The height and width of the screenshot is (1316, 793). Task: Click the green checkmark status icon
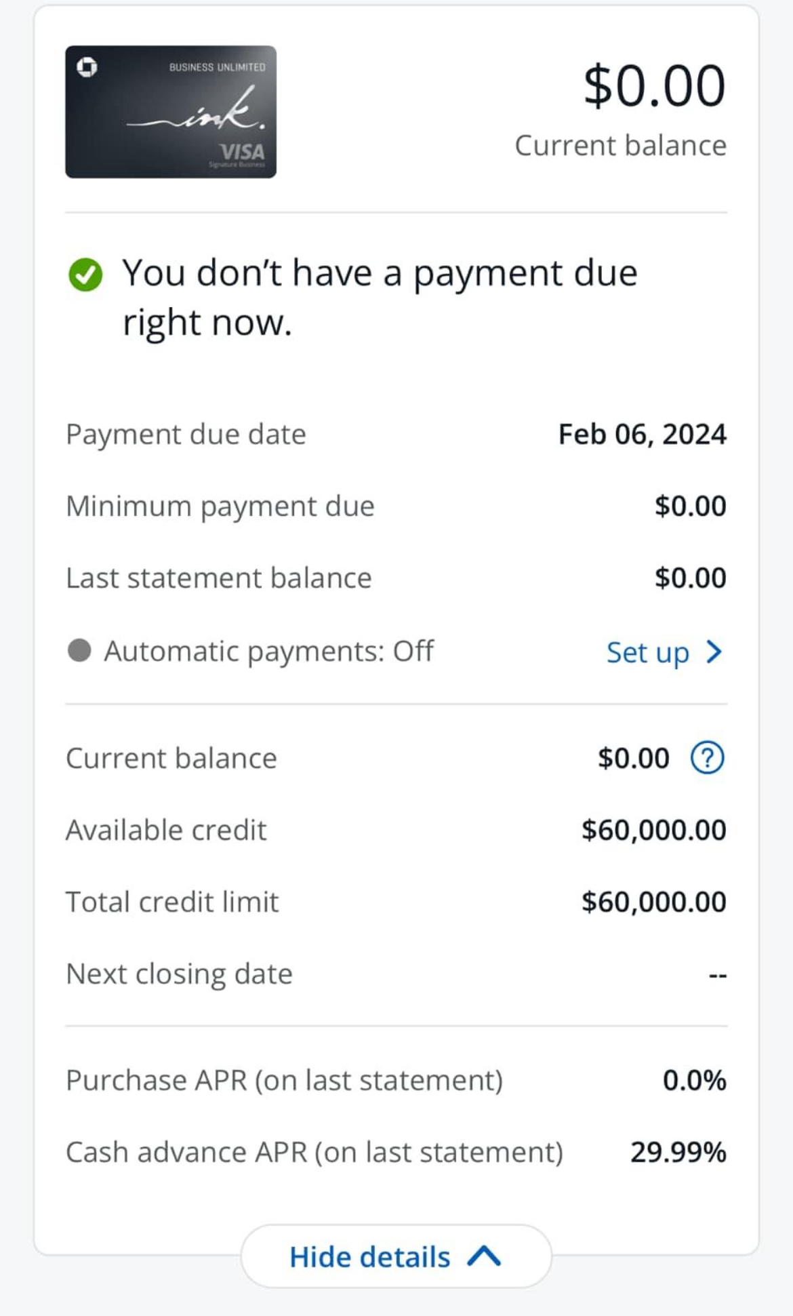[x=85, y=275]
